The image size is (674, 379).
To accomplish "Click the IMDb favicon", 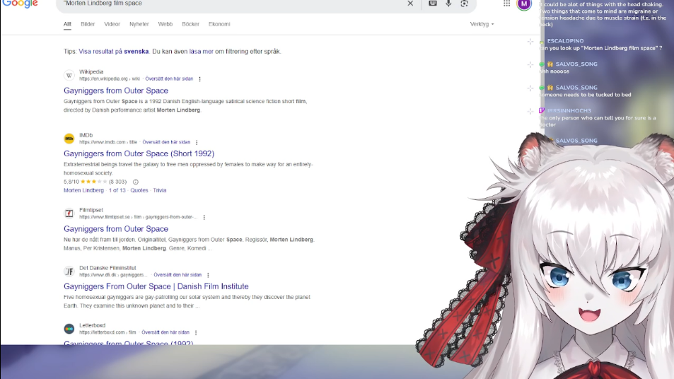I will coord(69,139).
